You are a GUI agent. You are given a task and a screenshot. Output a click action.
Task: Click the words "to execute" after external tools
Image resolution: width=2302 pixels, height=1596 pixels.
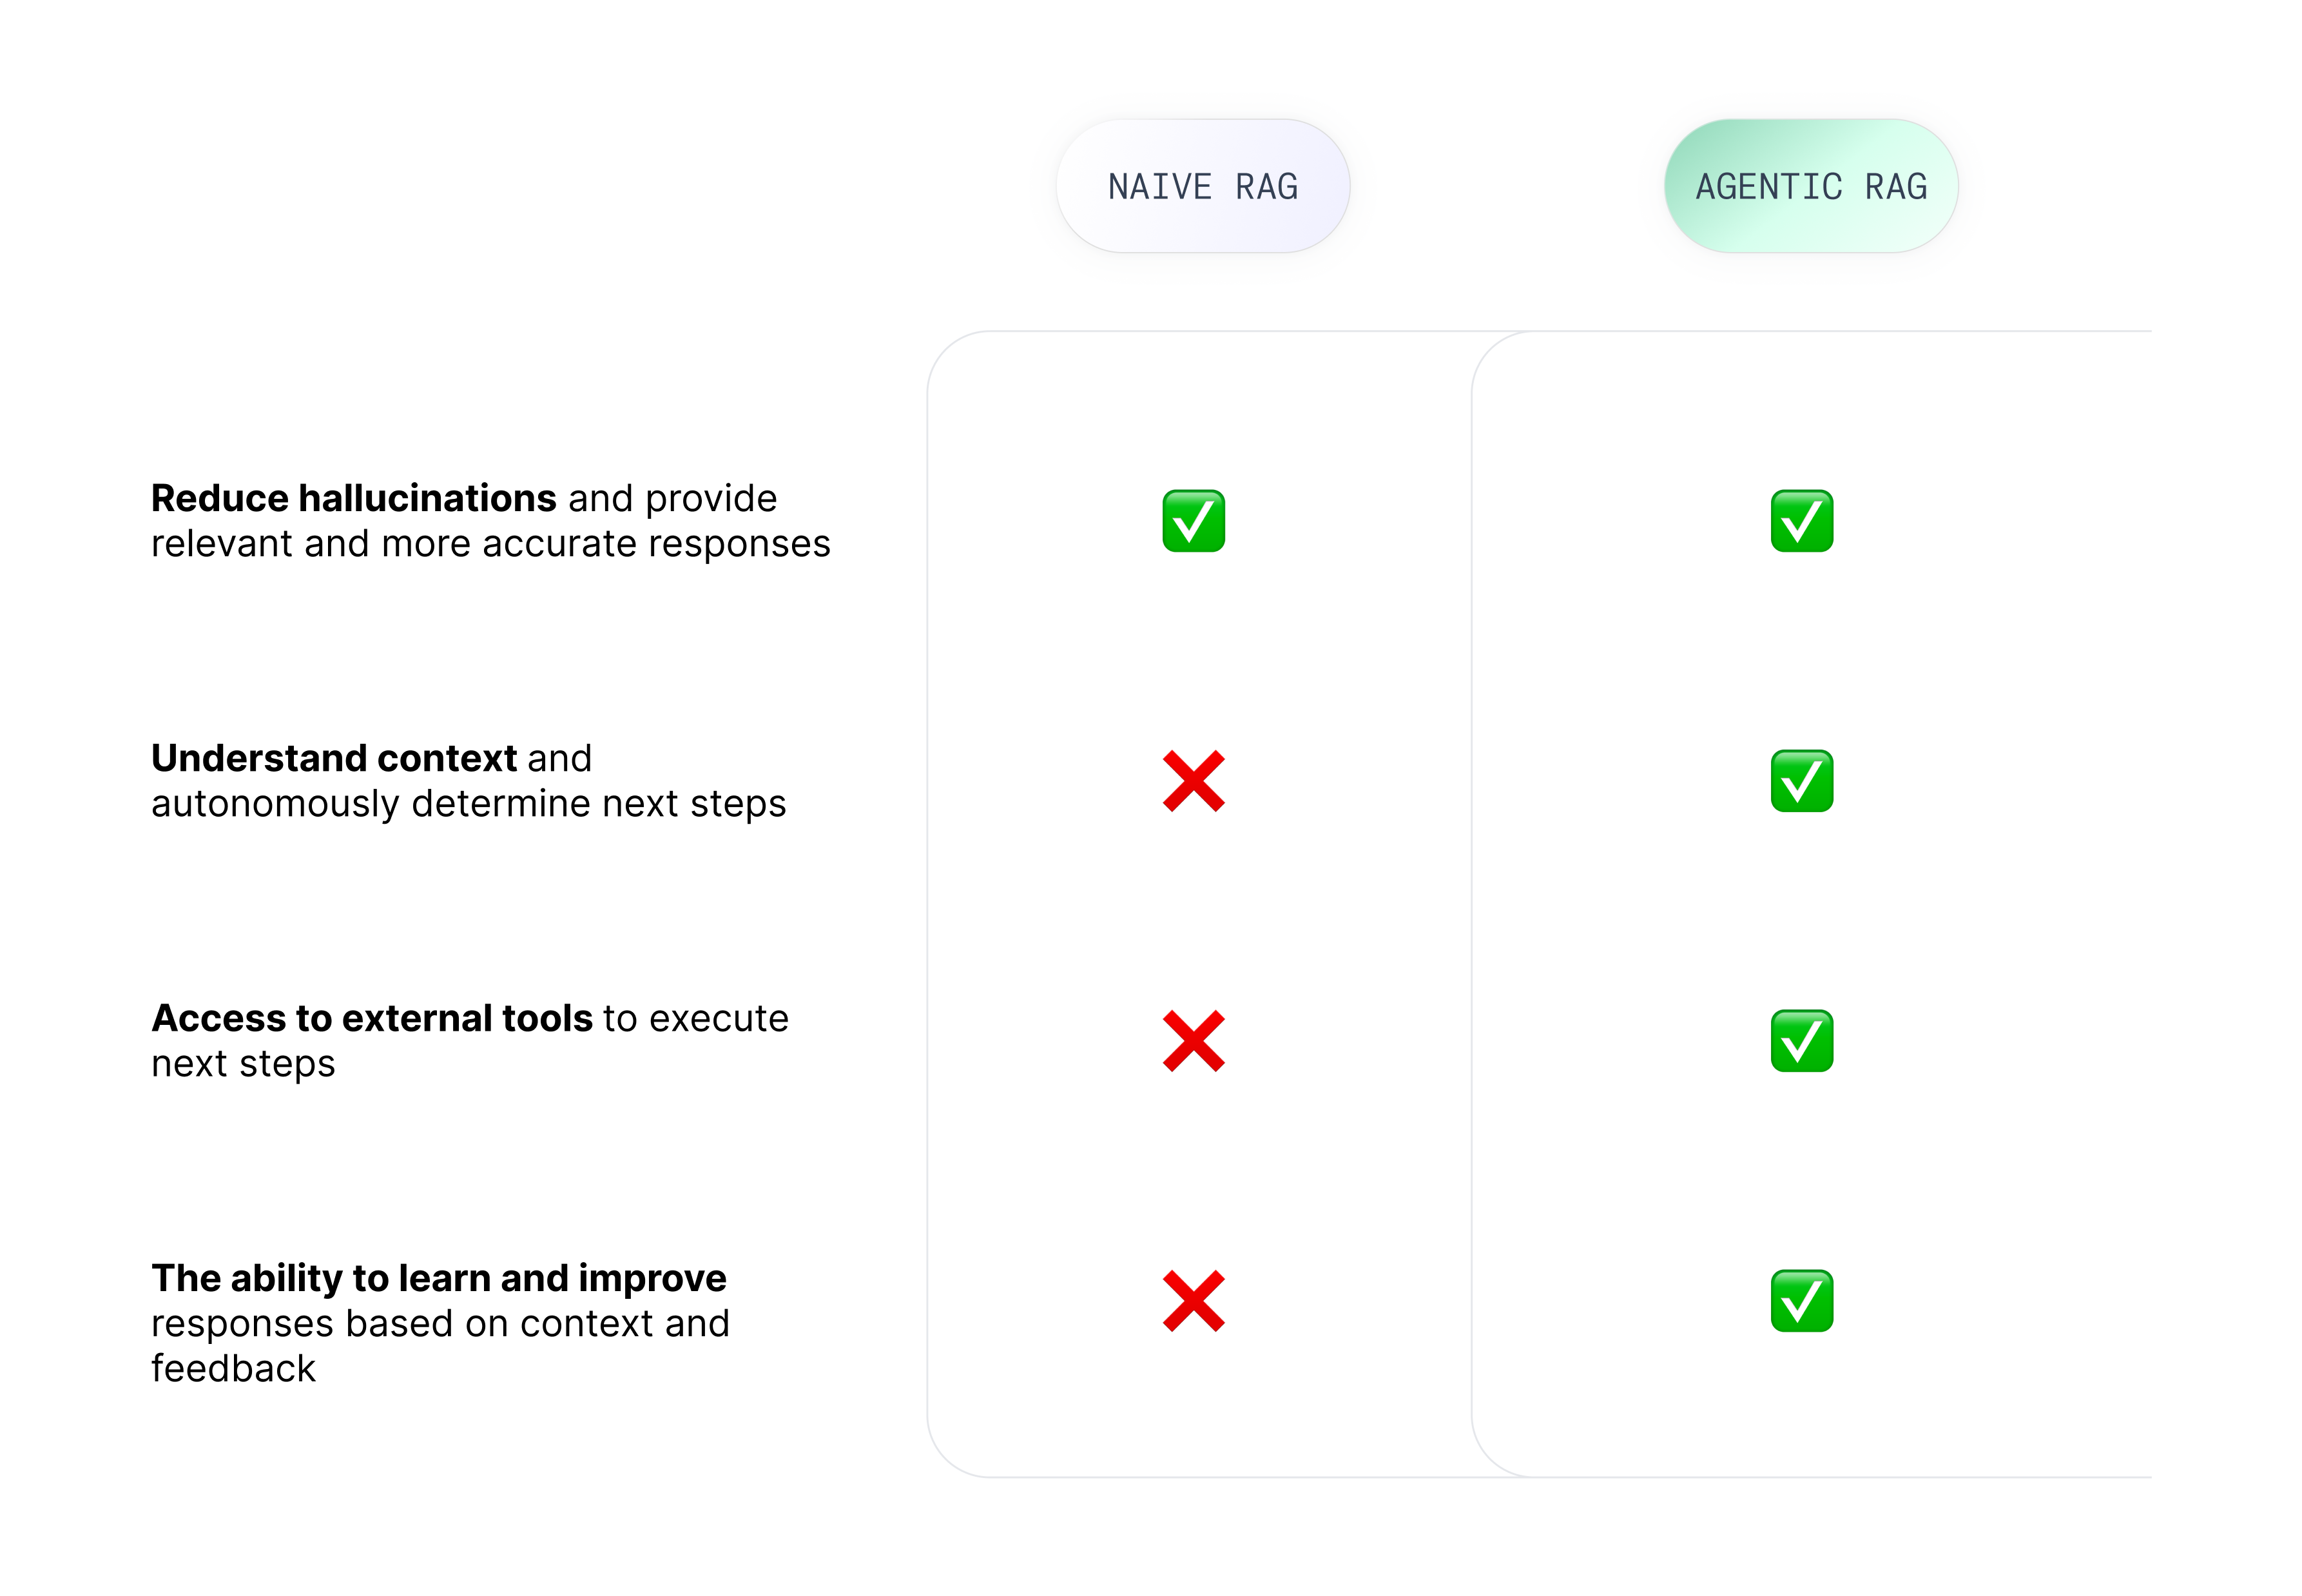696,1018
